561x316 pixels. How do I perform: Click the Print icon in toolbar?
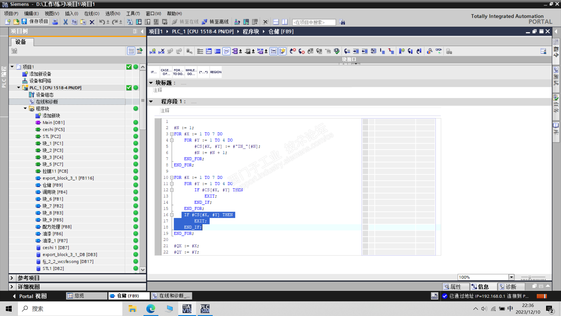point(55,22)
